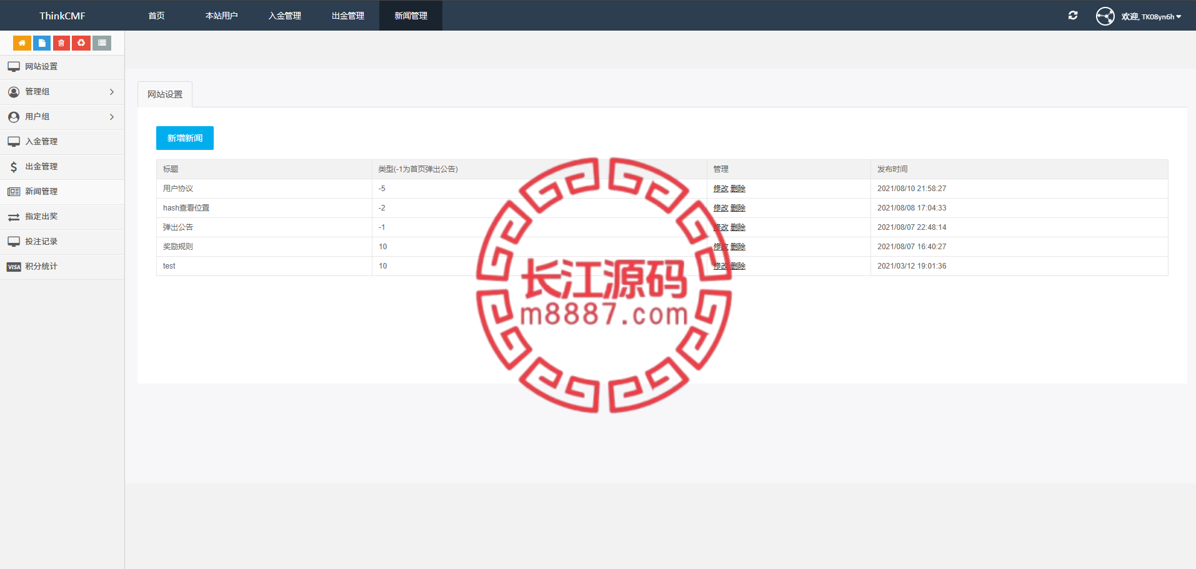This screenshot has width=1196, height=569.
Task: Click 删除 for the test row
Action: [738, 266]
